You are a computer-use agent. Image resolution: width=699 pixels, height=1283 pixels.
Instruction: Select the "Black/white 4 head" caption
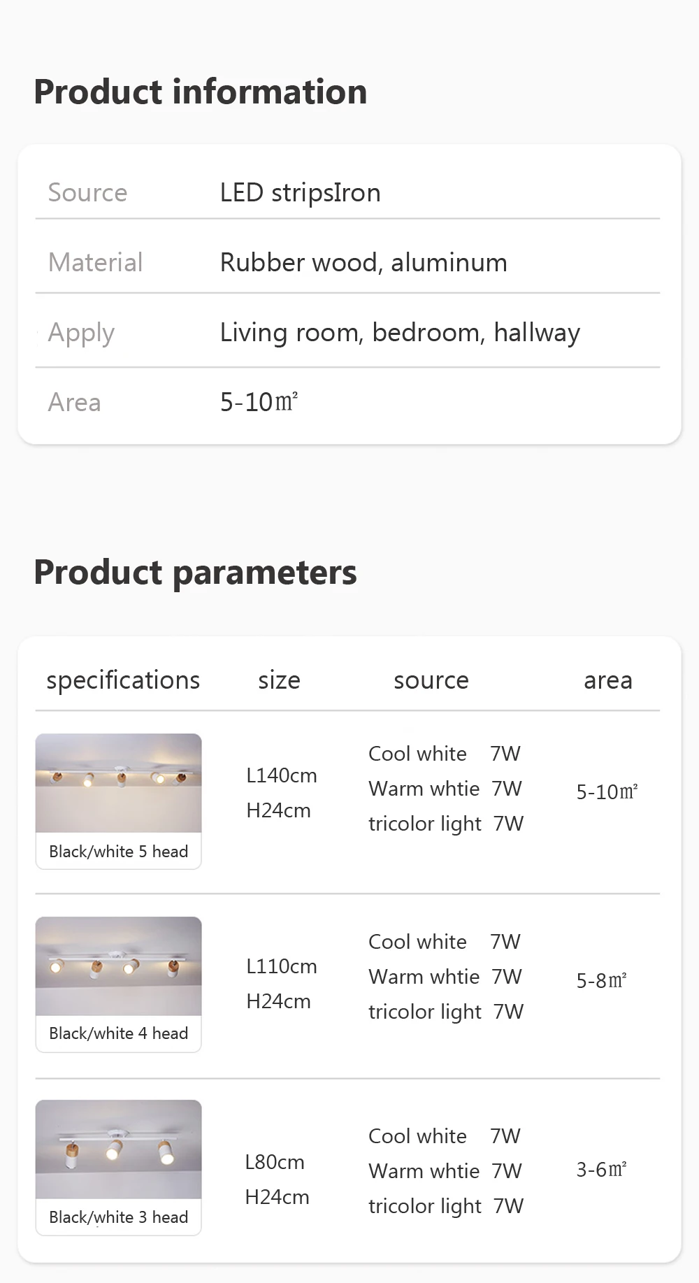(119, 1033)
